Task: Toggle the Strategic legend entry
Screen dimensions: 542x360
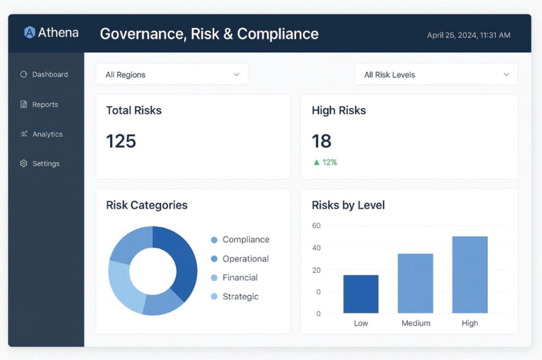Action: point(235,297)
